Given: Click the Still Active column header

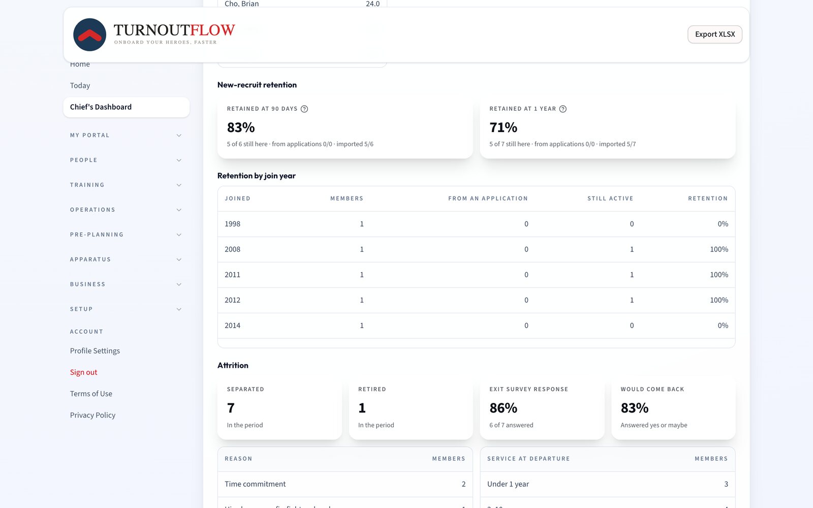Looking at the screenshot, I should click(x=610, y=199).
